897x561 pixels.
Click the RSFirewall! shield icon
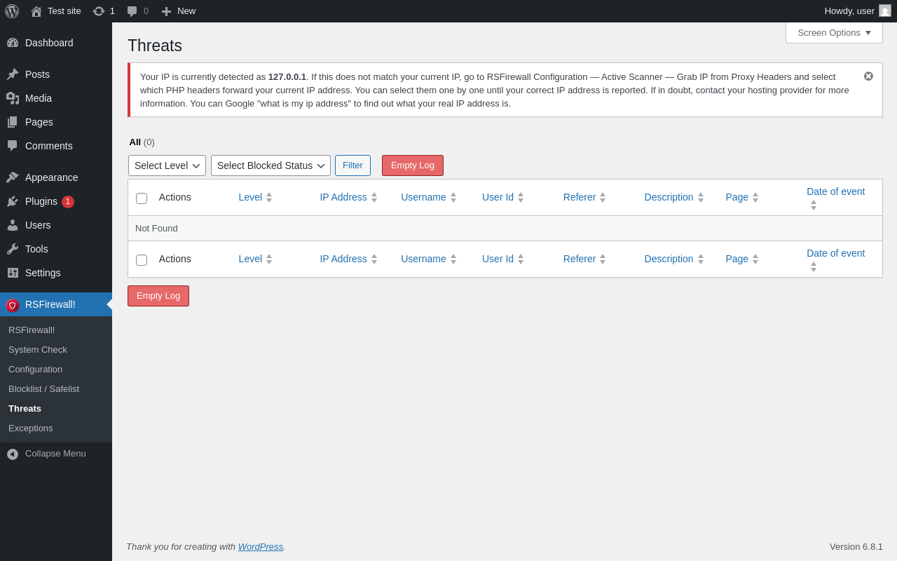coord(13,305)
